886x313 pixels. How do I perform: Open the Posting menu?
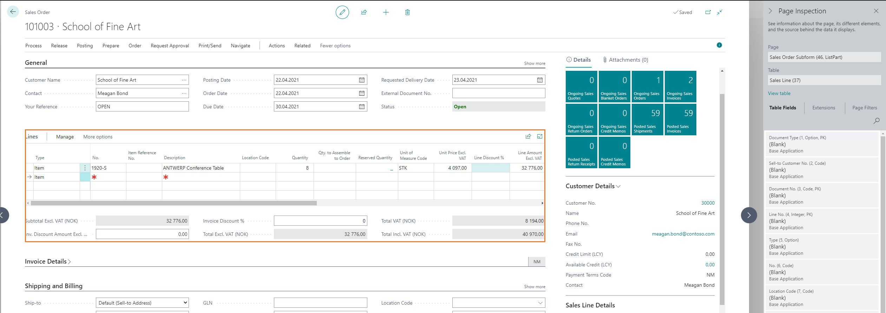[x=85, y=46]
